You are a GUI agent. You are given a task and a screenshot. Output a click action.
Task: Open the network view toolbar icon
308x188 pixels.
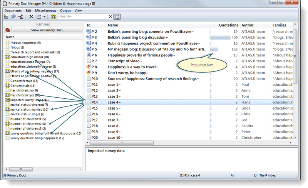point(20,17)
